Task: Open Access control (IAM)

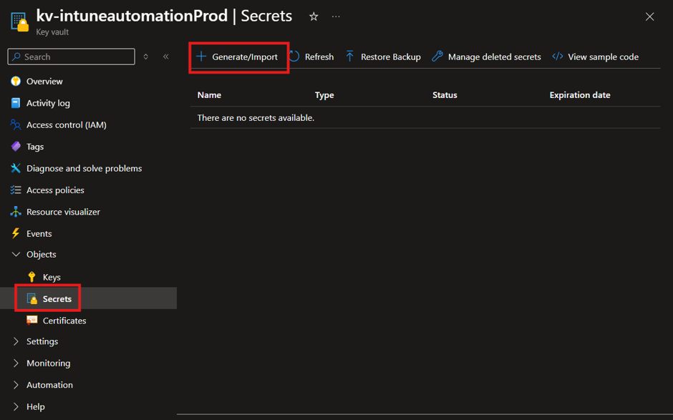Action: (x=67, y=124)
